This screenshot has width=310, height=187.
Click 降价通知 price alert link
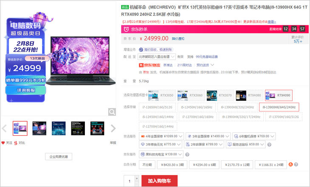pyautogui.click(x=178, y=39)
